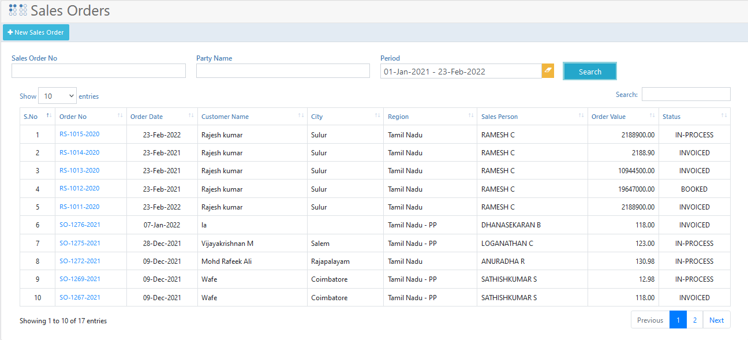Sort table by Order No column
The height and width of the screenshot is (340, 748).
(91, 117)
